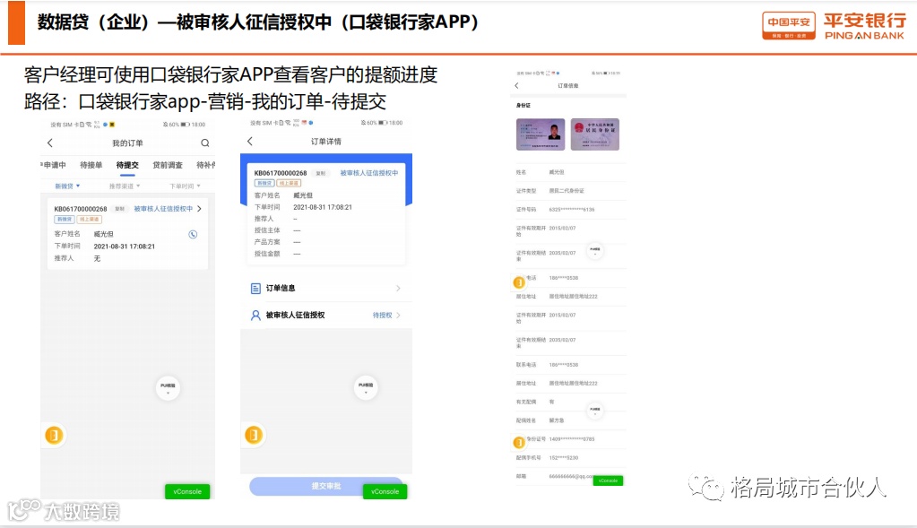917x528 pixels.
Task: Open the 贷前调查 tab
Action: click(168, 166)
